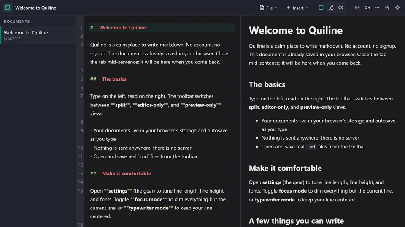Image resolution: width=405 pixels, height=227 pixels.
Task: Click 'A few things you can write' preview heading
Action: click(x=296, y=221)
